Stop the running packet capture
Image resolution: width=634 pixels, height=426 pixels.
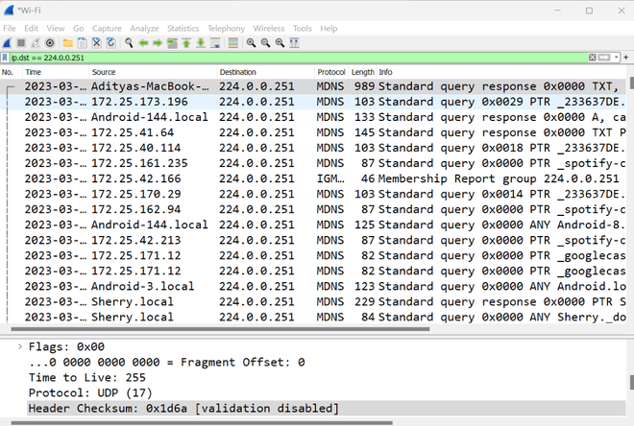coord(21,43)
